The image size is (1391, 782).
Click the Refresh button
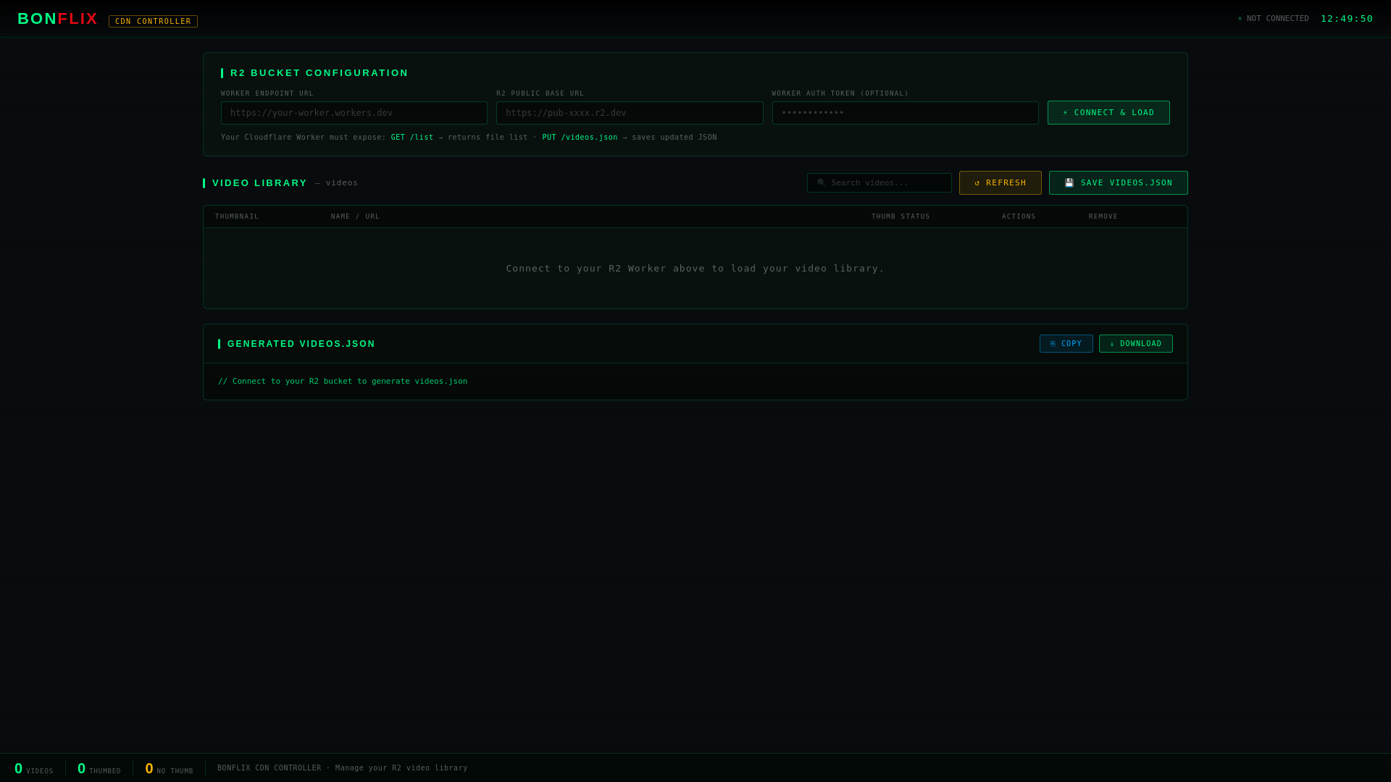[x=1001, y=183]
